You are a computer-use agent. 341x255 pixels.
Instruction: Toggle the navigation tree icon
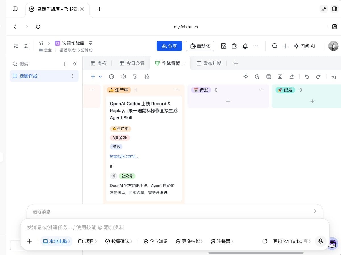coord(16,46)
